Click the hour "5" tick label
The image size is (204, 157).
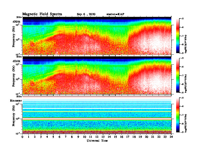click(53, 137)
